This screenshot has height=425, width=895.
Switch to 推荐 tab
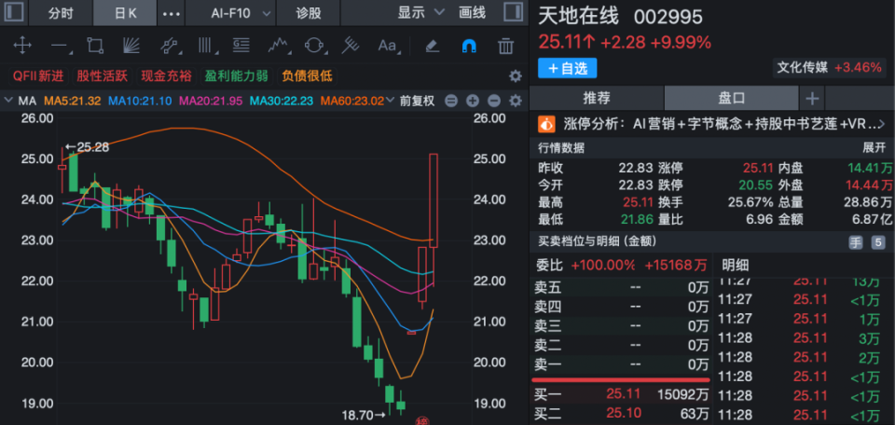[597, 99]
